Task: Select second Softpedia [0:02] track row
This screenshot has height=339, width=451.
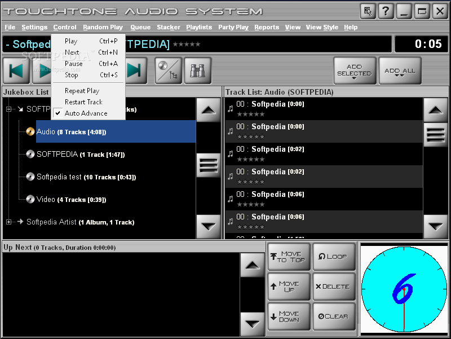Action: click(324, 177)
